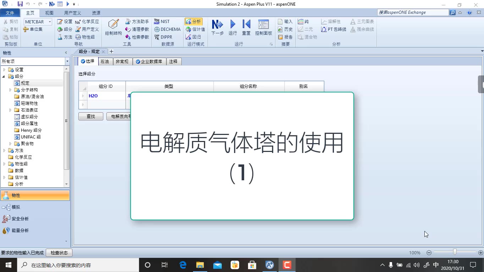Collapse the 组分 tree node
Screen dimensions: 484x272
click(3, 76)
